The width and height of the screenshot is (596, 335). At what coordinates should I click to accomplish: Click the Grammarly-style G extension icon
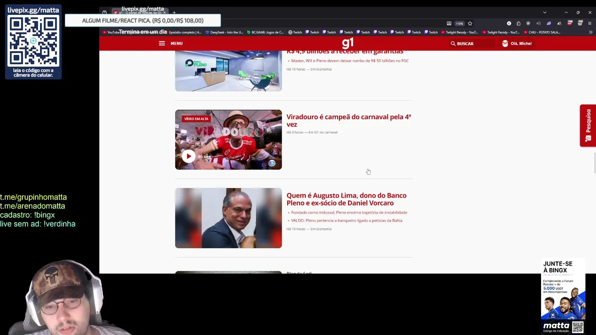509,23
